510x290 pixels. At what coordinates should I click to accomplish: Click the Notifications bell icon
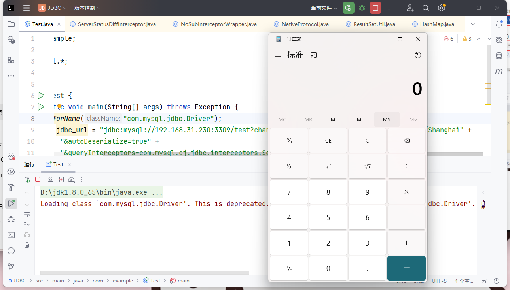[499, 24]
